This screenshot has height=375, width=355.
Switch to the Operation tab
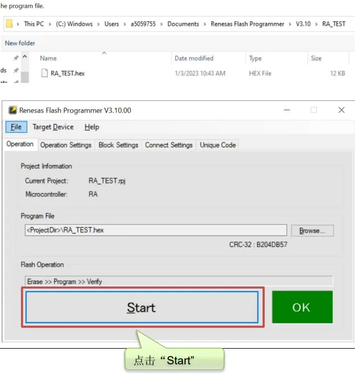coord(20,144)
